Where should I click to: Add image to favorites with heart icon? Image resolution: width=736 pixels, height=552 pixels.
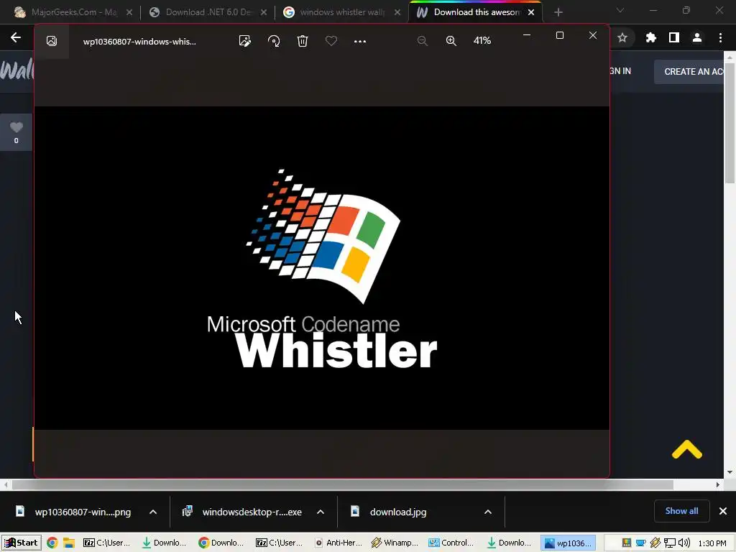coord(331,41)
